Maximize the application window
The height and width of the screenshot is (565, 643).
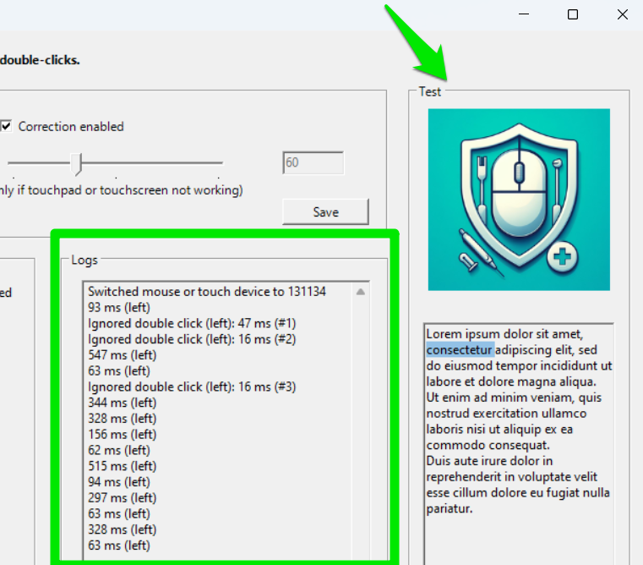[x=573, y=14]
